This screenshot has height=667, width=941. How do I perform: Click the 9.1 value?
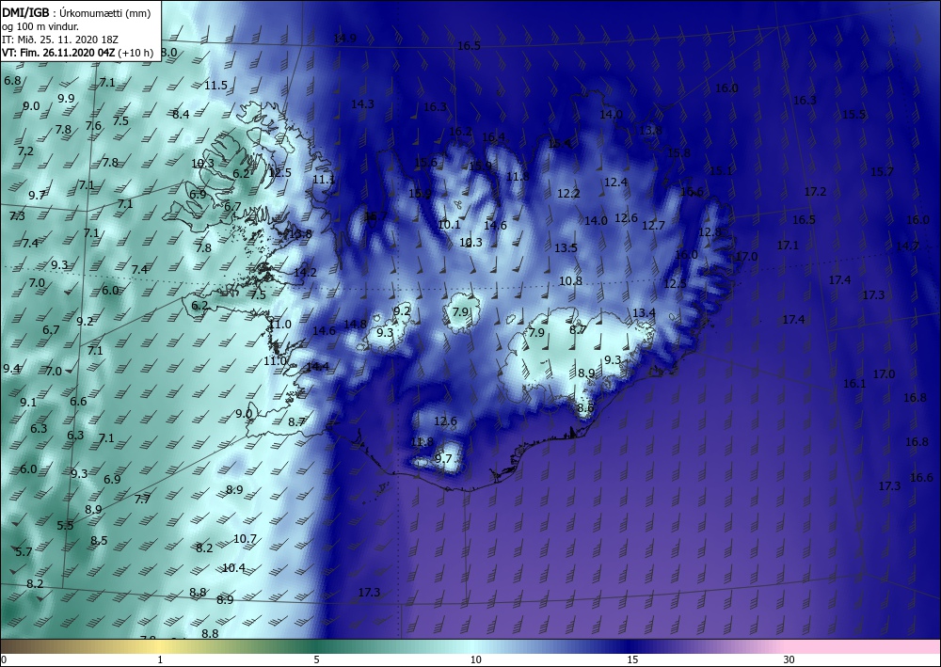point(28,403)
